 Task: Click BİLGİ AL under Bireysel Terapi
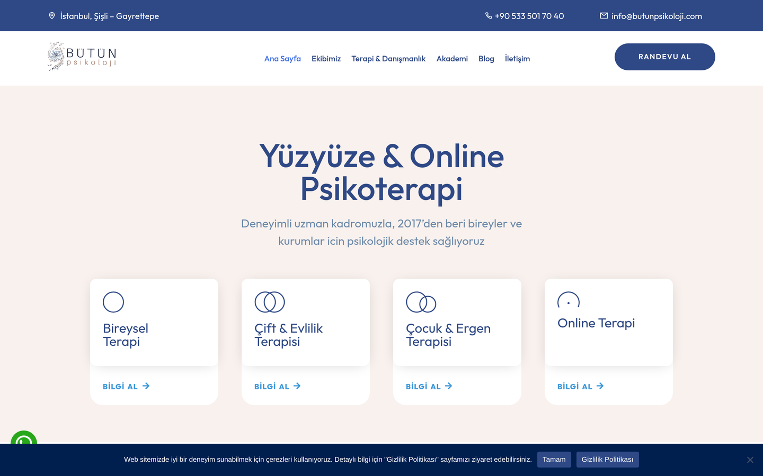[x=126, y=386]
